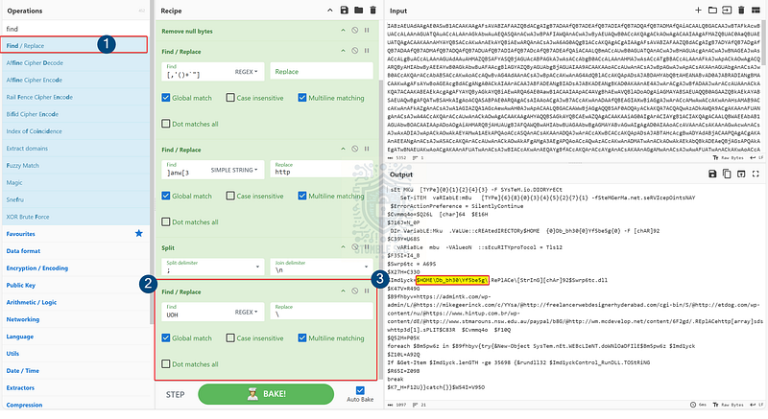The width and height of the screenshot is (768, 419).
Task: Save output to file
Action: [x=712, y=175]
